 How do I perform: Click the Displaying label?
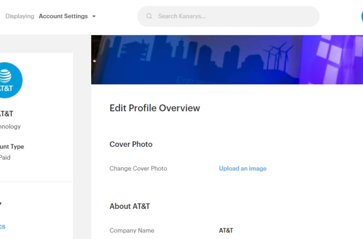coord(20,16)
